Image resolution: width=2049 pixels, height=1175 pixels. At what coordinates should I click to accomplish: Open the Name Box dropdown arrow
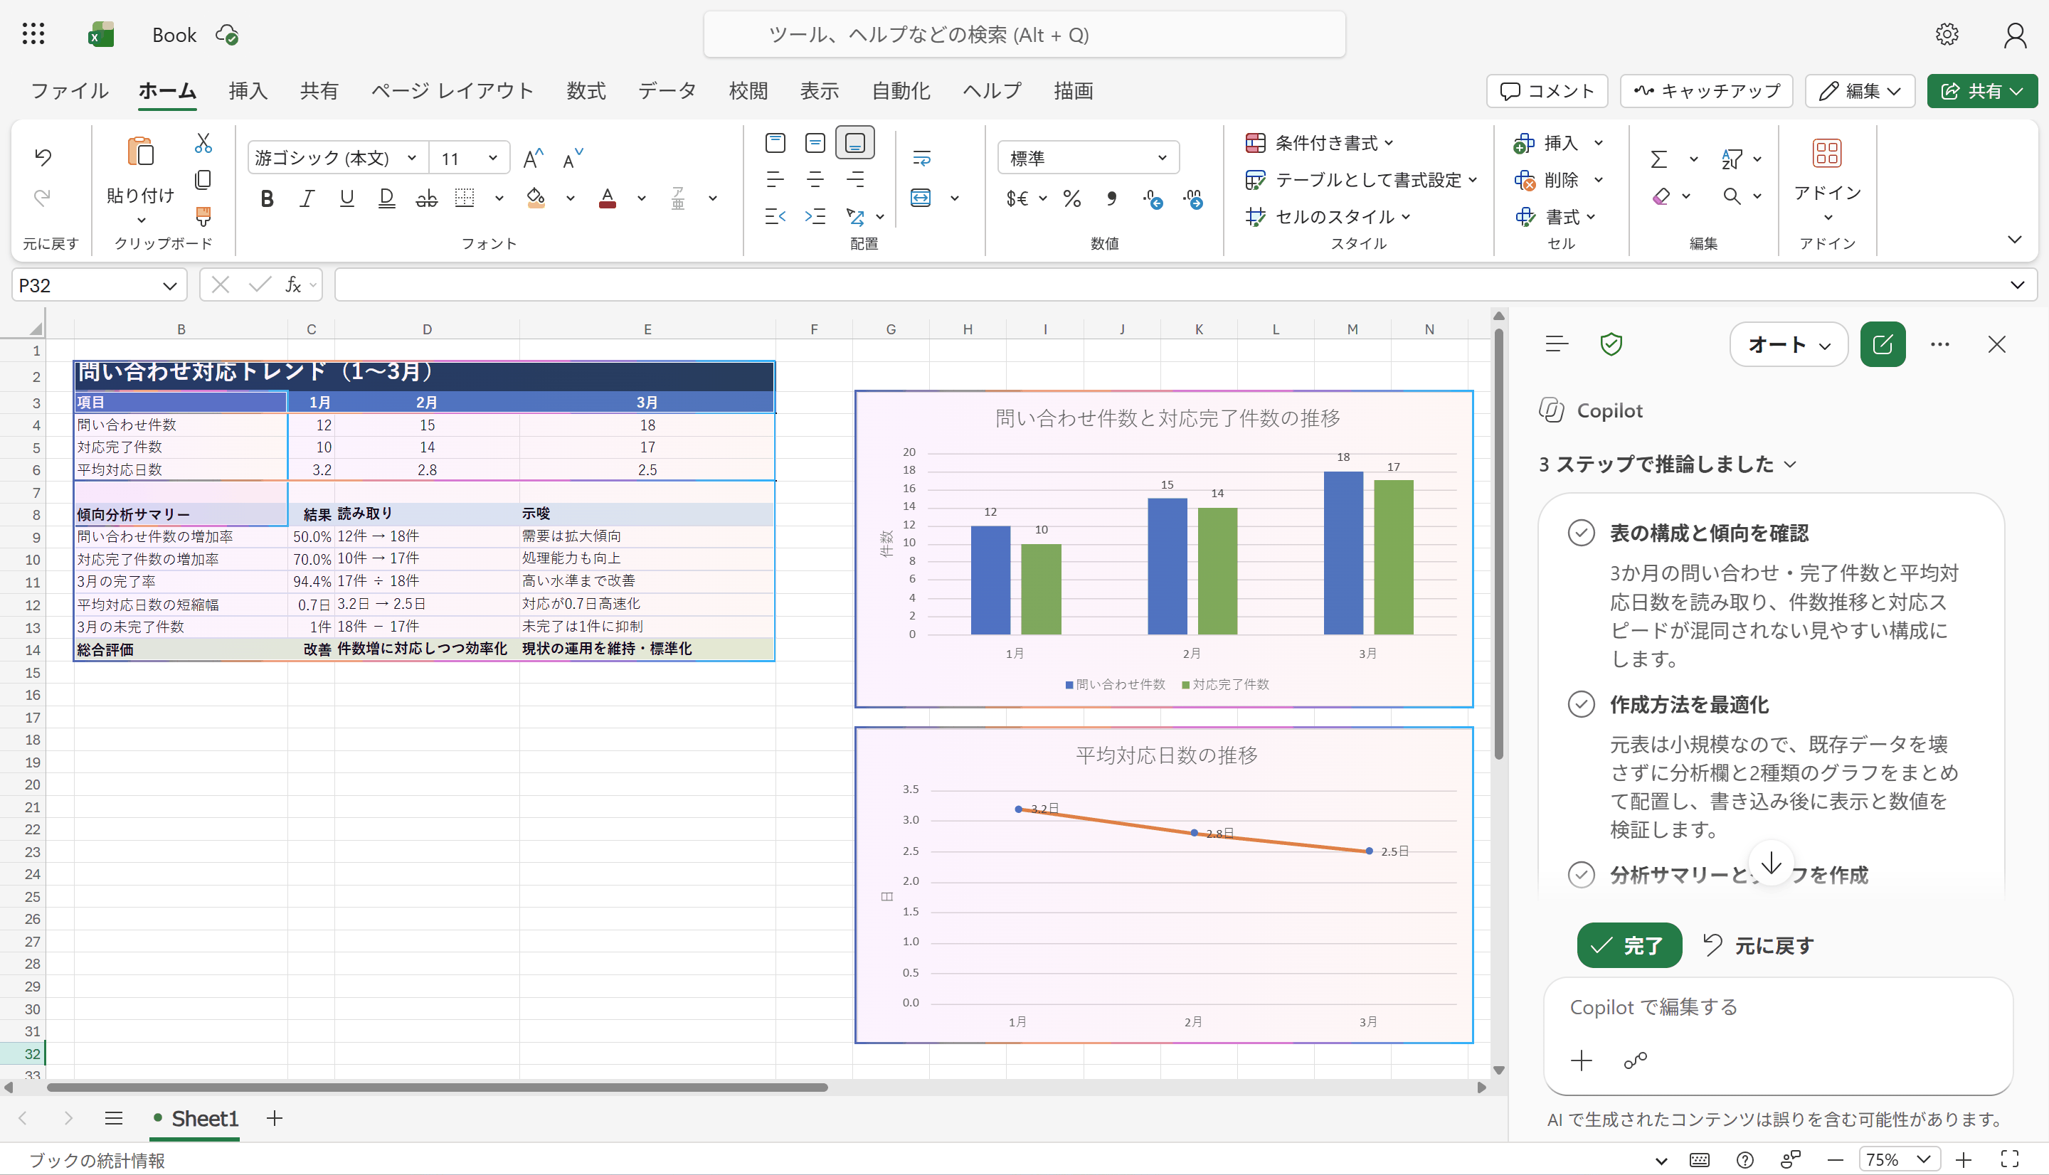point(169,286)
